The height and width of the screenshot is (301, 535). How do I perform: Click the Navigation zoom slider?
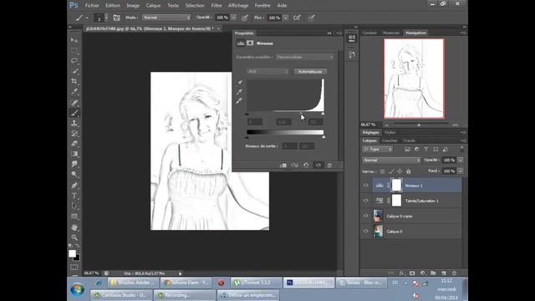click(419, 125)
